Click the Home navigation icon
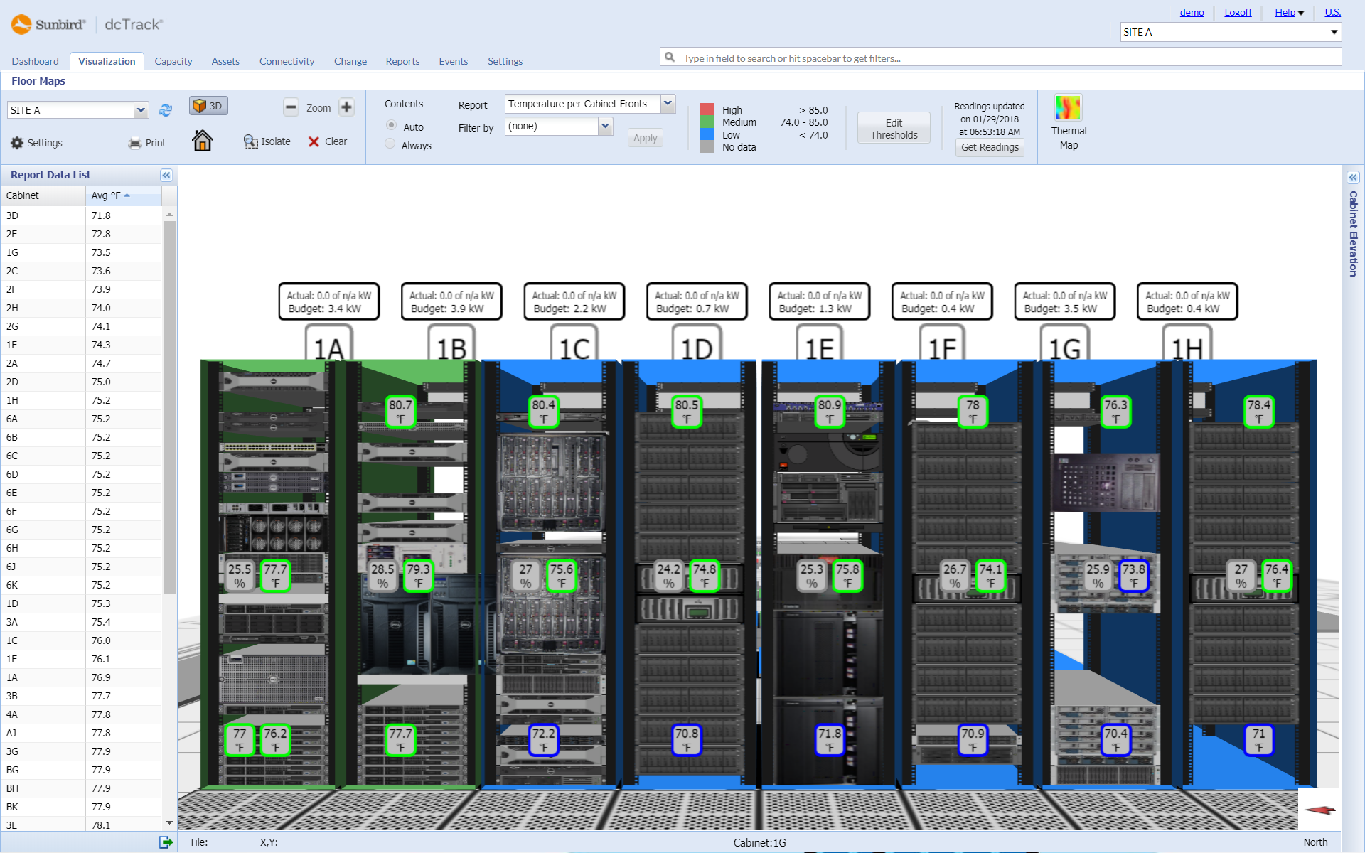1365x853 pixels. [x=203, y=141]
